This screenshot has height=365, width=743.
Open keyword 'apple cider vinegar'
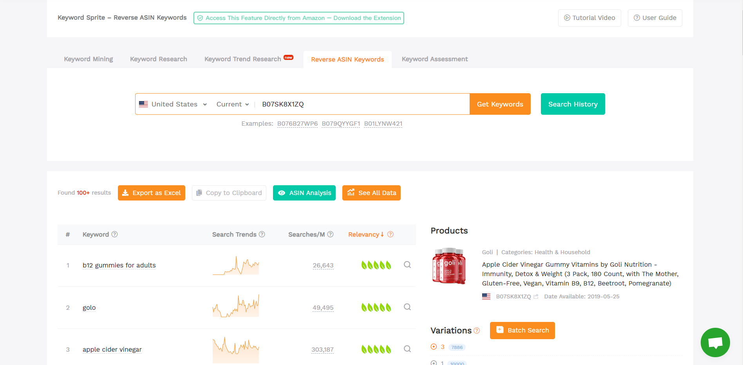[x=112, y=350]
